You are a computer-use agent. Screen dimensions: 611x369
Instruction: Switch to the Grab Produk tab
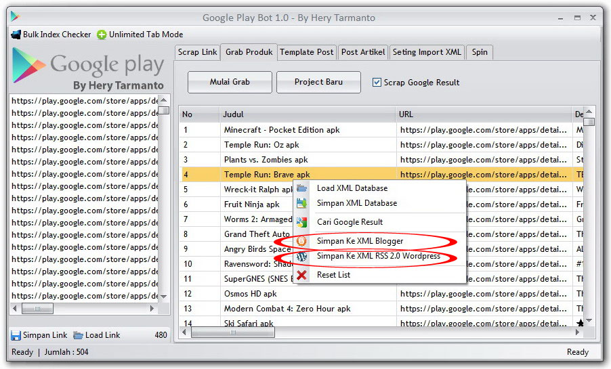[x=249, y=52]
